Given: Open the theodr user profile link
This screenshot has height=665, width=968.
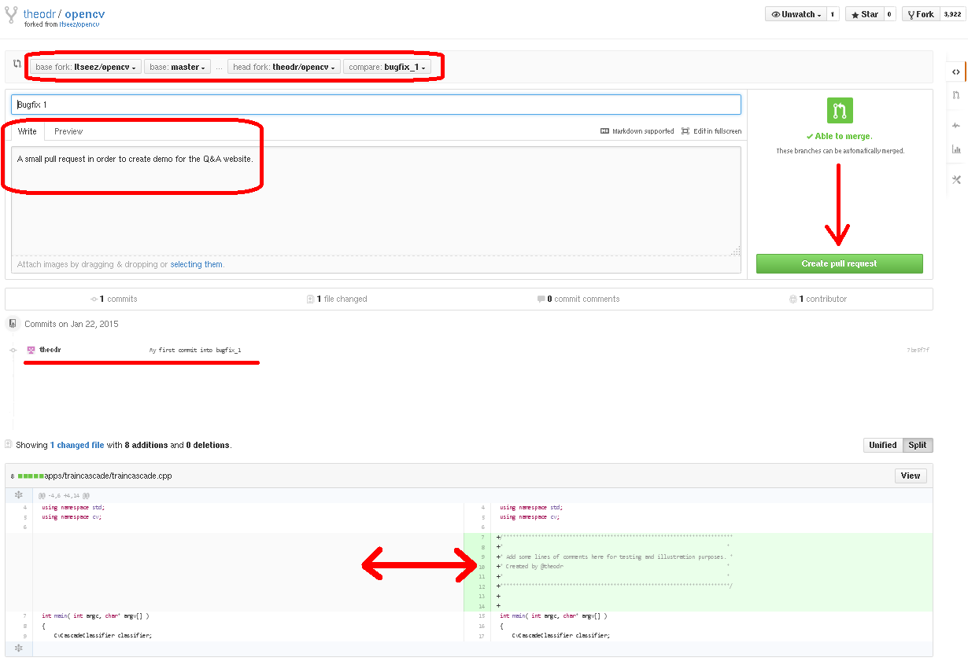Looking at the screenshot, I should (x=39, y=14).
